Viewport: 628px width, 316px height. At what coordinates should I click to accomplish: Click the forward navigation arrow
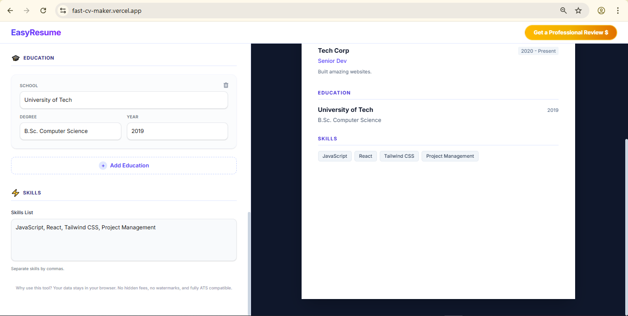pyautogui.click(x=26, y=10)
